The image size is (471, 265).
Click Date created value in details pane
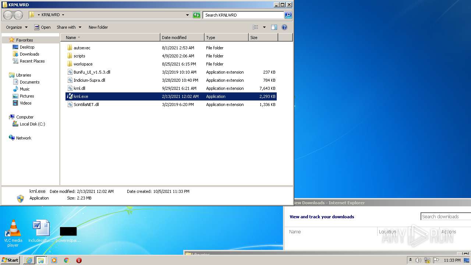(171, 191)
